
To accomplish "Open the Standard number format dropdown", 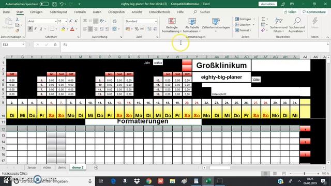I will pos(156,21).
